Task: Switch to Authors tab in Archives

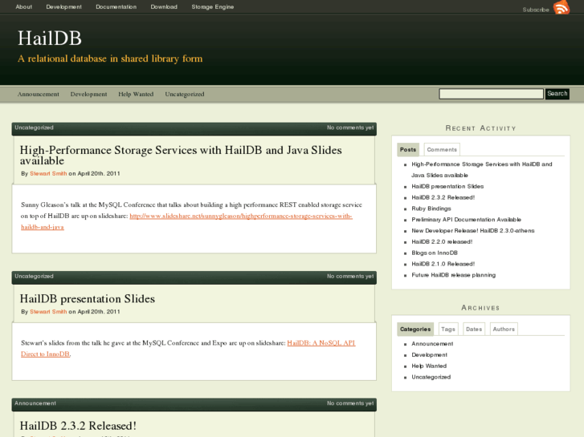Action: point(504,329)
